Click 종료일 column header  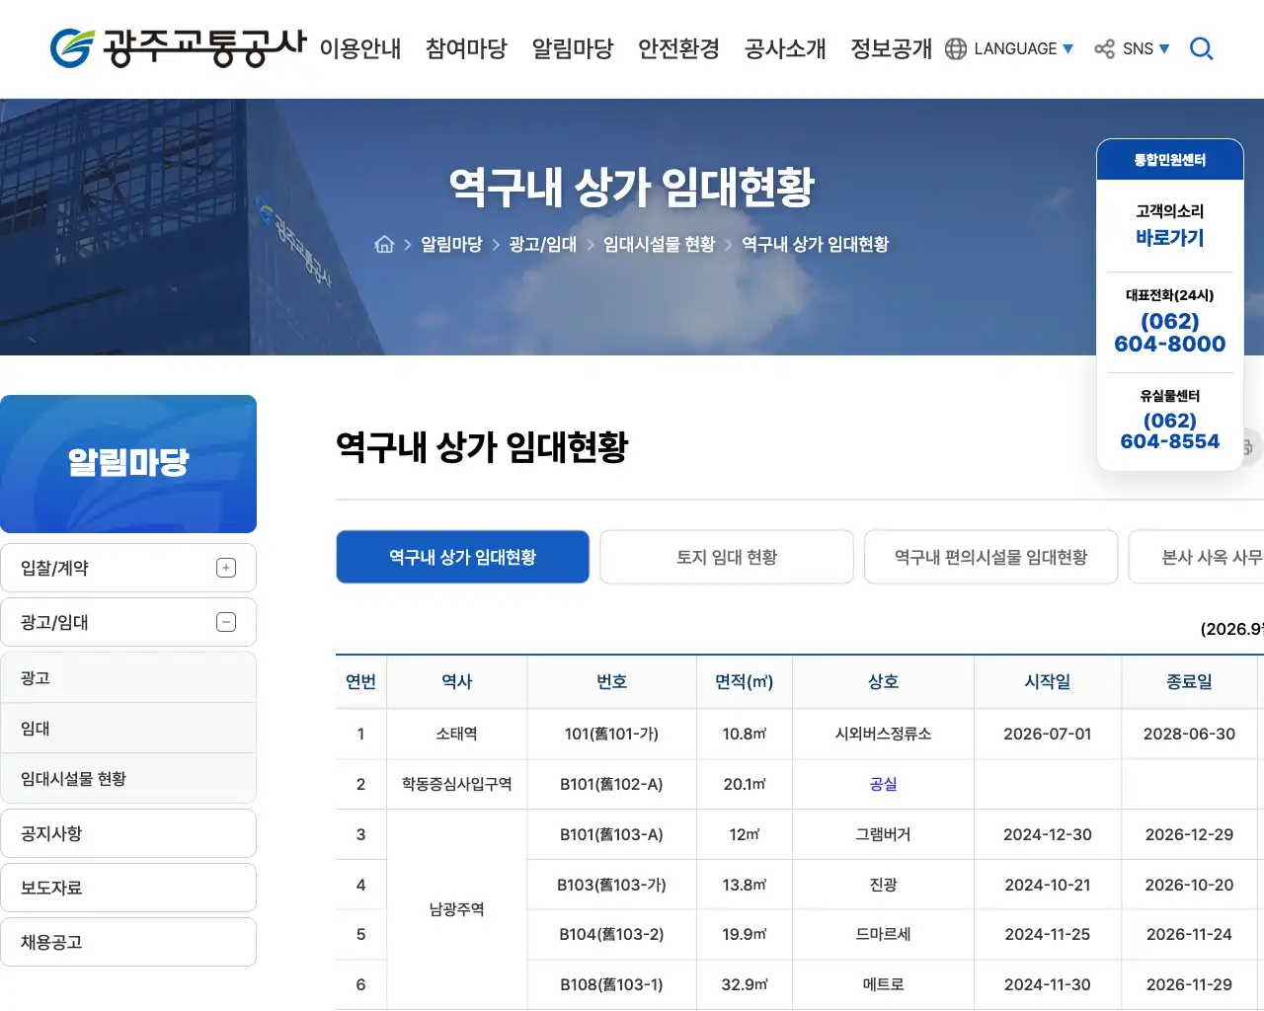(x=1189, y=681)
